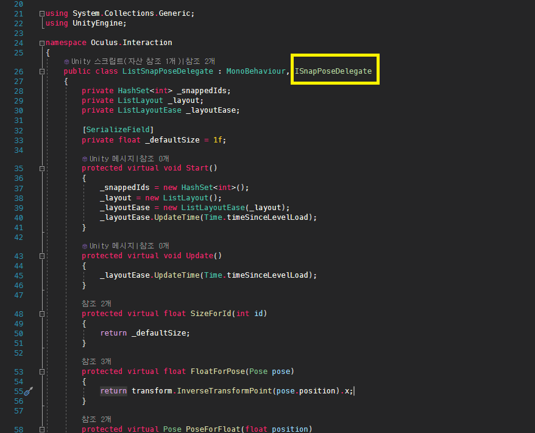Collapse the Oculus.Interaction namespace block
Viewport: 535px width, 433px height.
[42, 43]
